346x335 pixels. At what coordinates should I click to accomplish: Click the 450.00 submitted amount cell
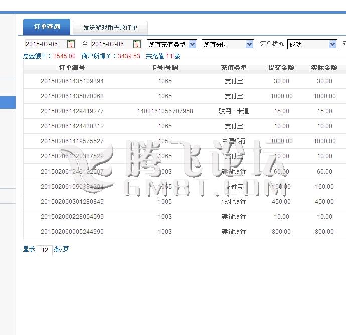281,202
